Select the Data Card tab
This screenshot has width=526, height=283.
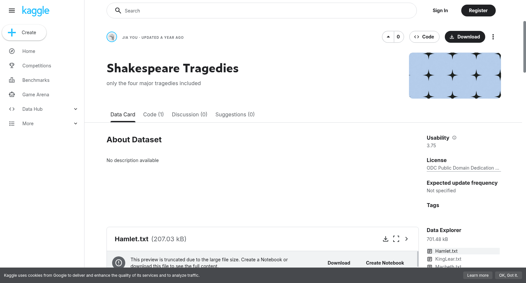pos(123,114)
